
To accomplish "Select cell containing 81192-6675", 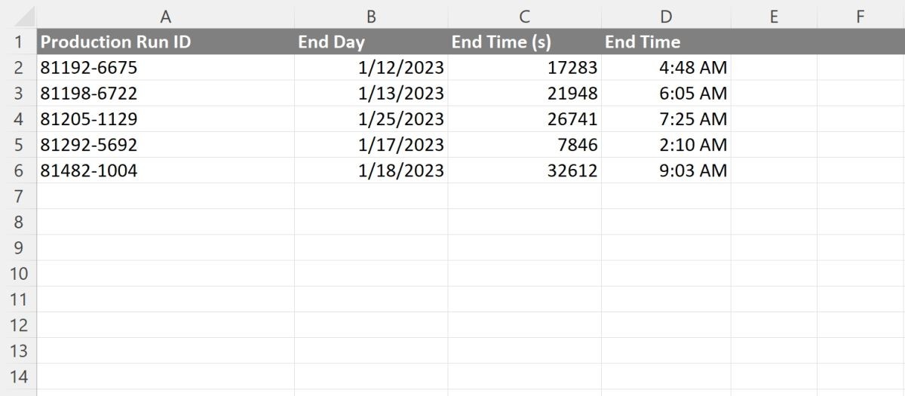I will 165,68.
